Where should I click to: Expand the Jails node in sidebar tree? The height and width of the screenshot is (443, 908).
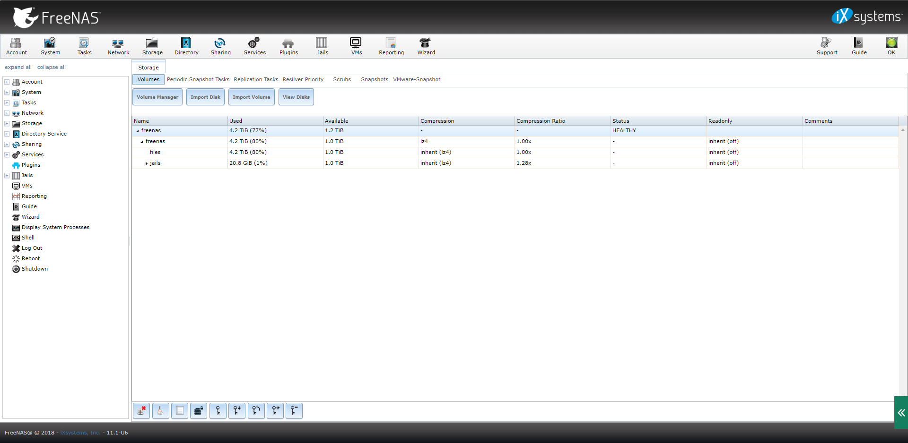[x=7, y=175]
